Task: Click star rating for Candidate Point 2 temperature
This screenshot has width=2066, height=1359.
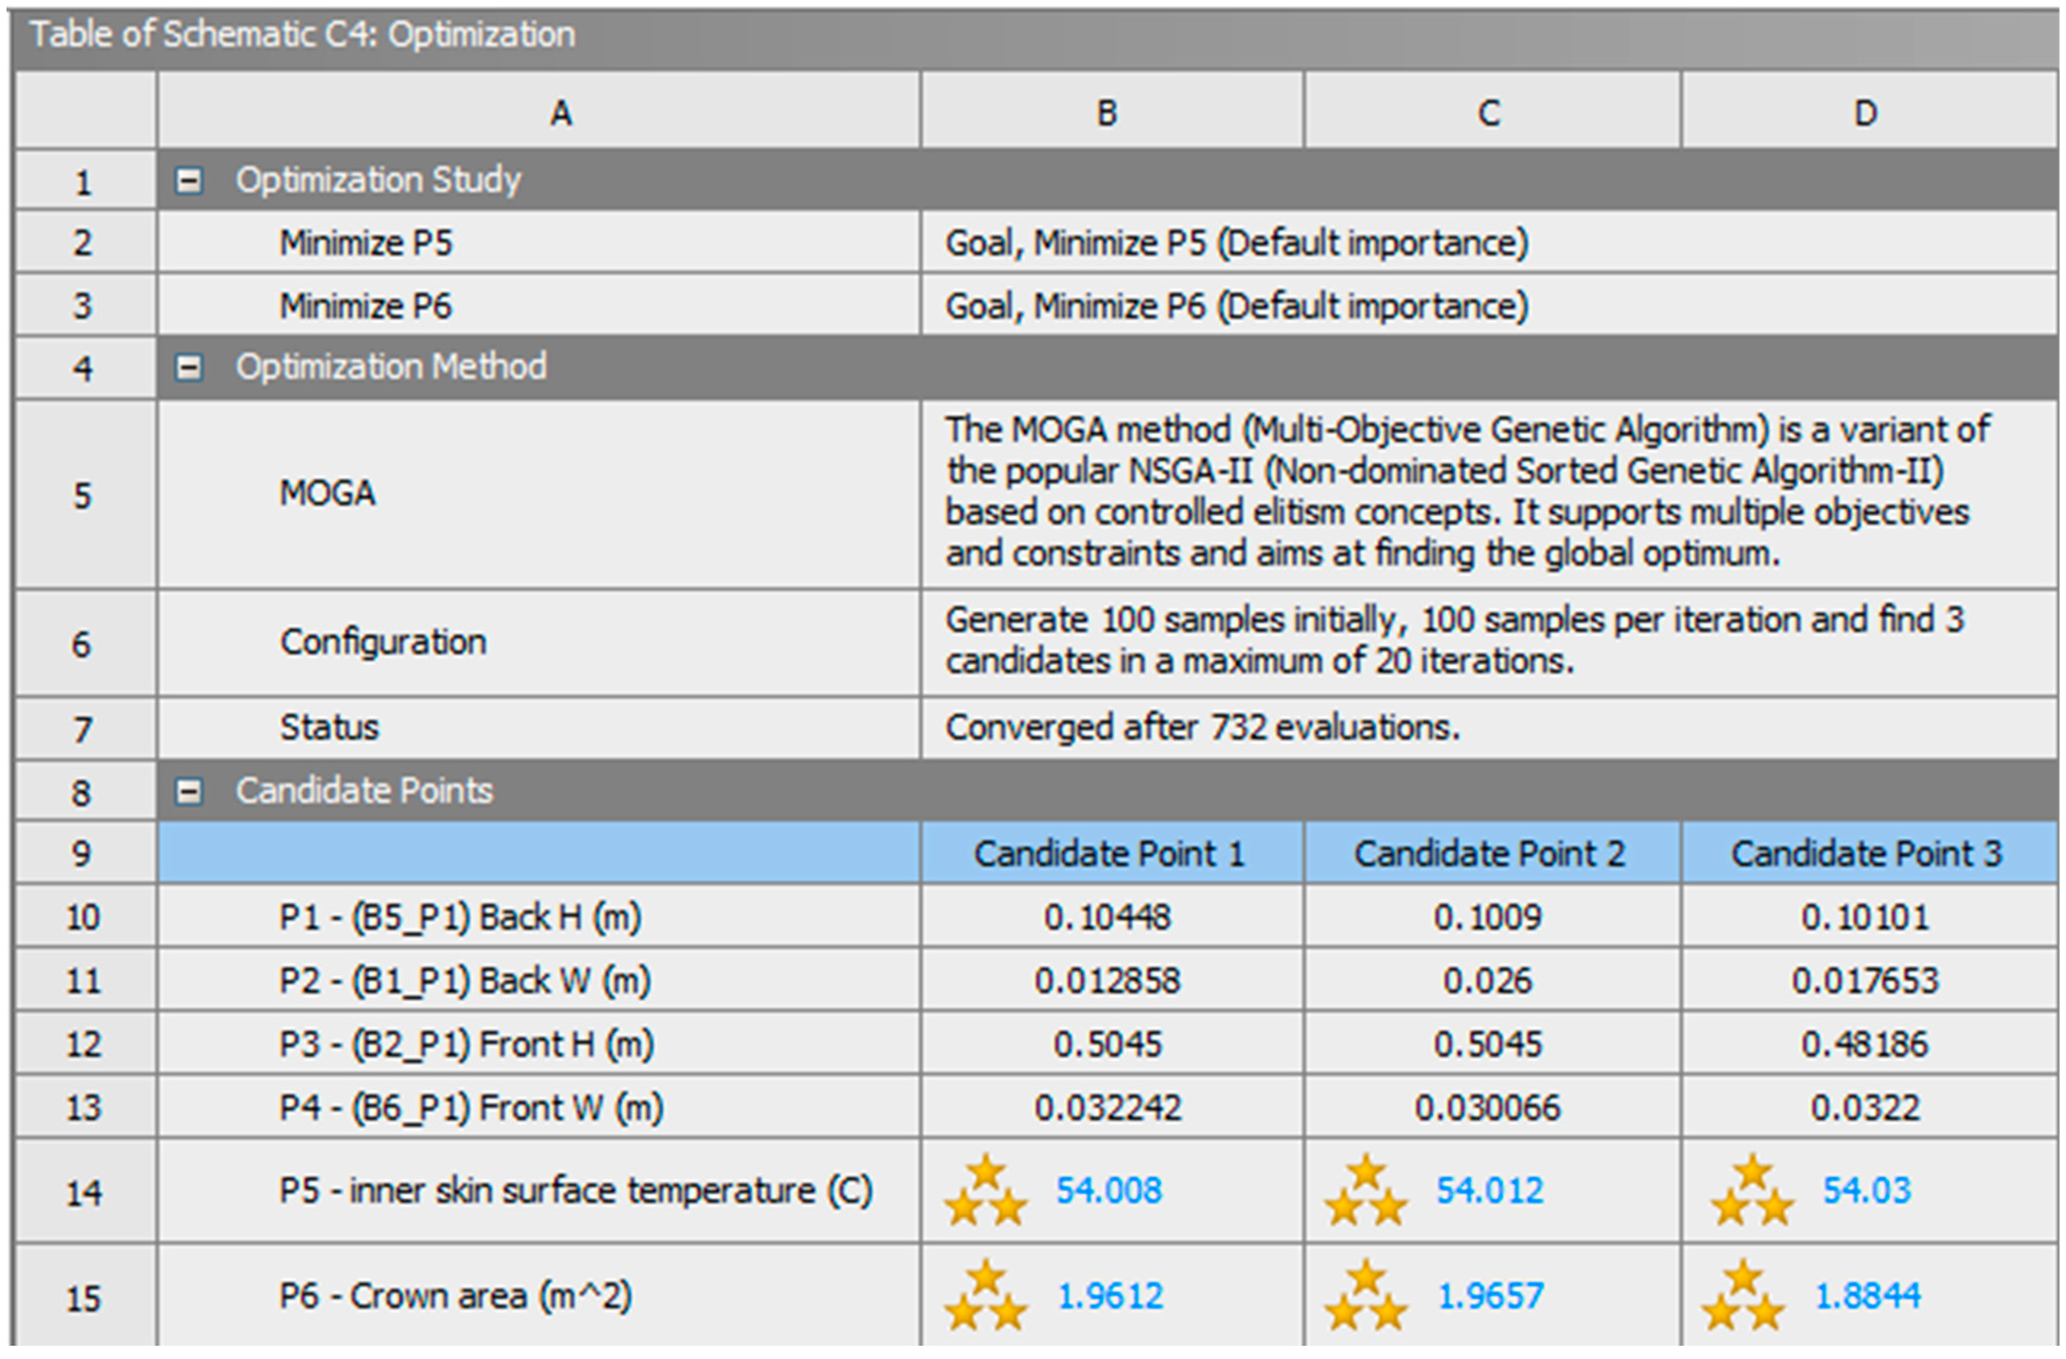Action: point(1367,1191)
